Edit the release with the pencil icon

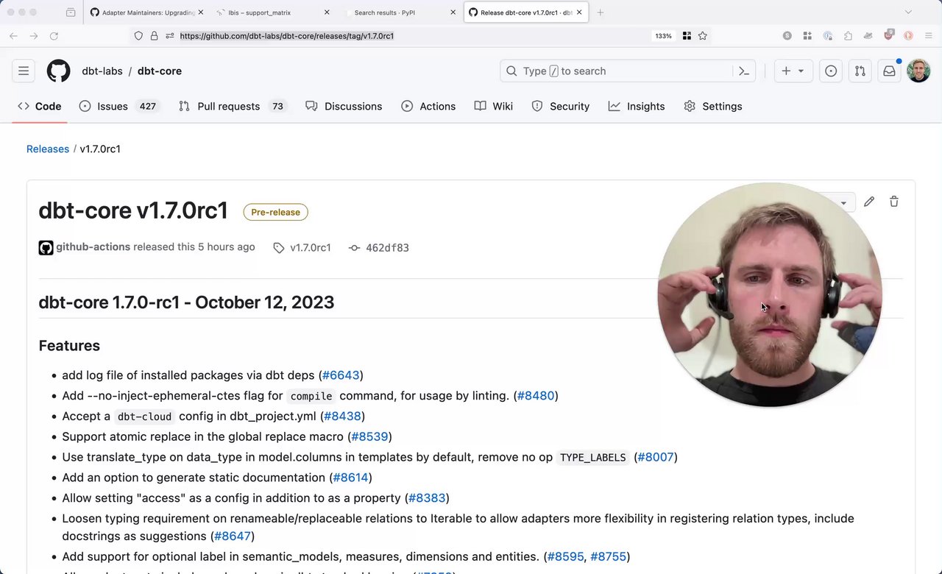(x=869, y=202)
